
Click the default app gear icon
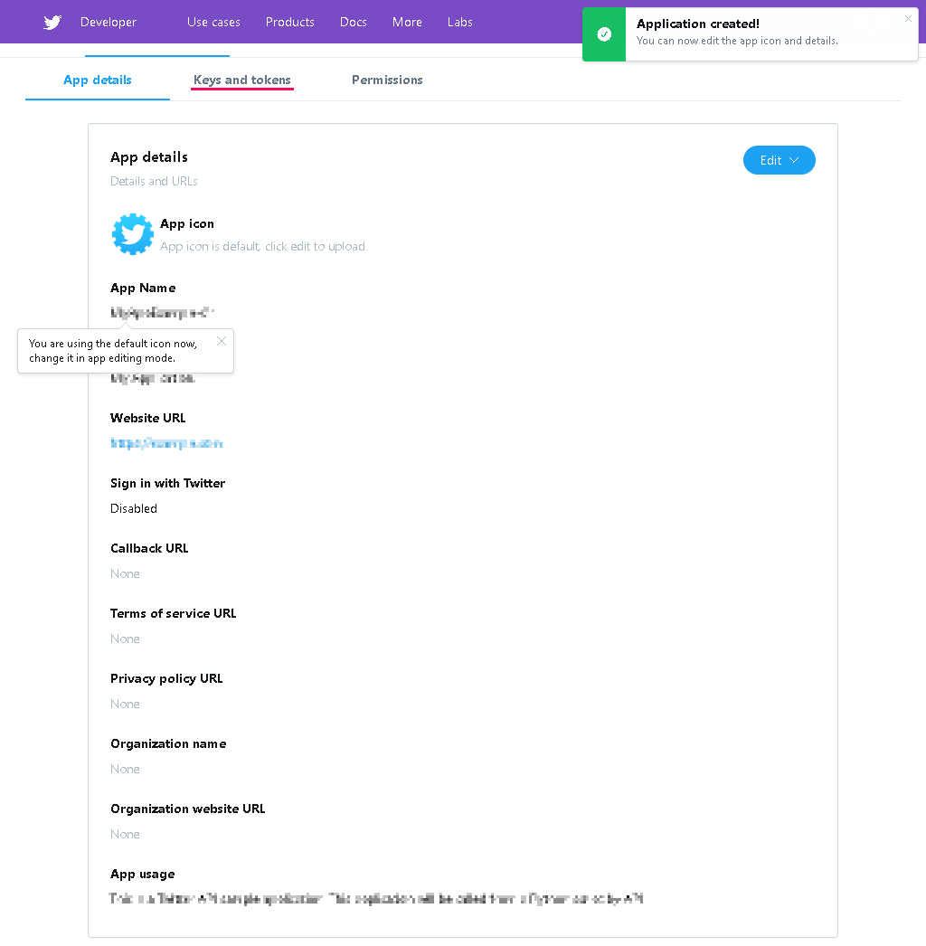tap(132, 234)
